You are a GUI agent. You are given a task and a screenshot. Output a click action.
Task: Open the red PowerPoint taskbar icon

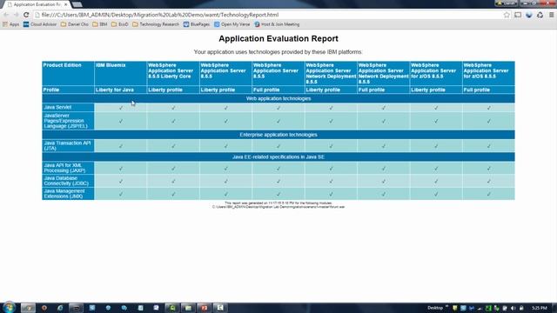pyautogui.click(x=204, y=308)
